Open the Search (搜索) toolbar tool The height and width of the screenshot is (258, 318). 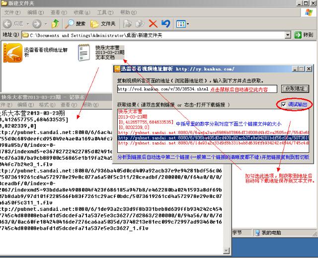click(x=76, y=23)
